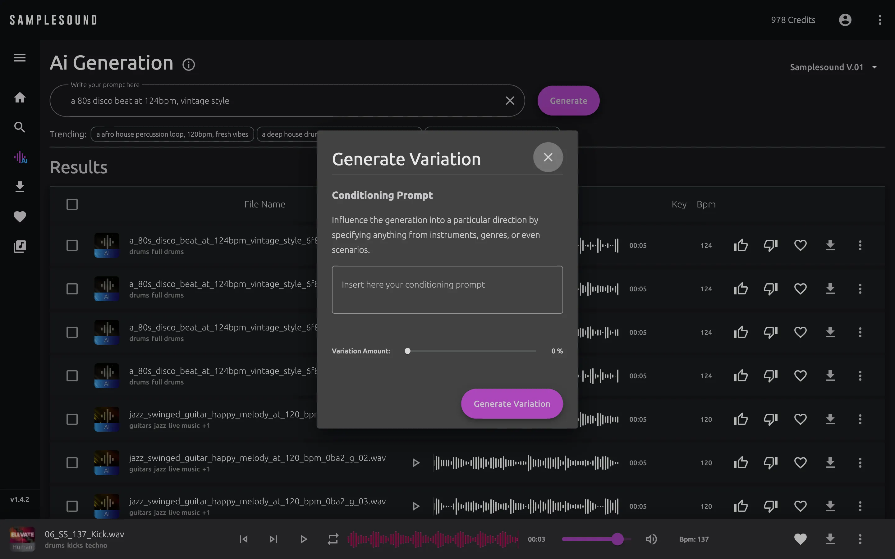Download the third 80s disco beat result

pos(830,332)
